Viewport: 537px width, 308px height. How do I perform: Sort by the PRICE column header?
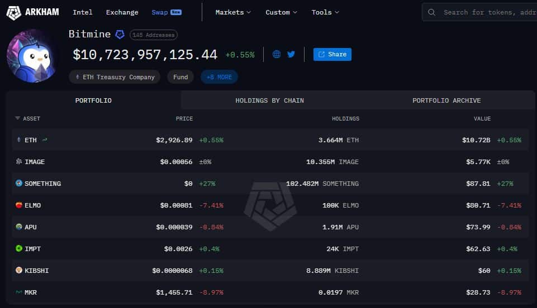[x=184, y=119]
